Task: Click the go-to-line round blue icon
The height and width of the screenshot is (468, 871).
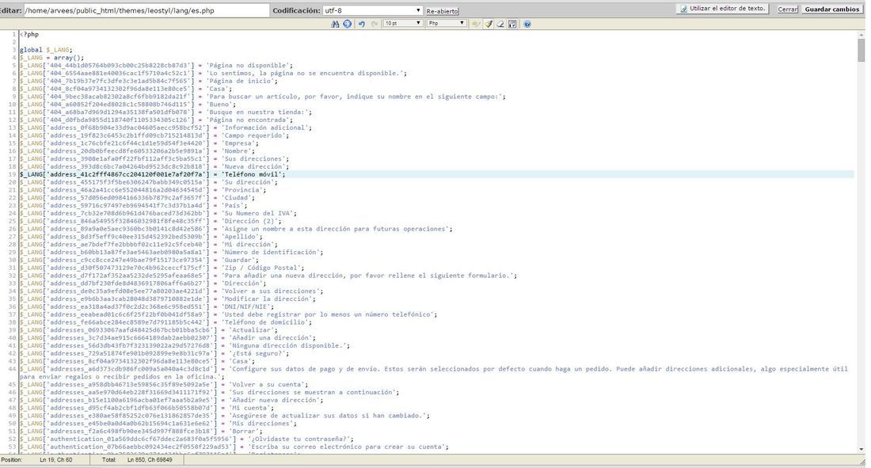Action: tap(347, 24)
